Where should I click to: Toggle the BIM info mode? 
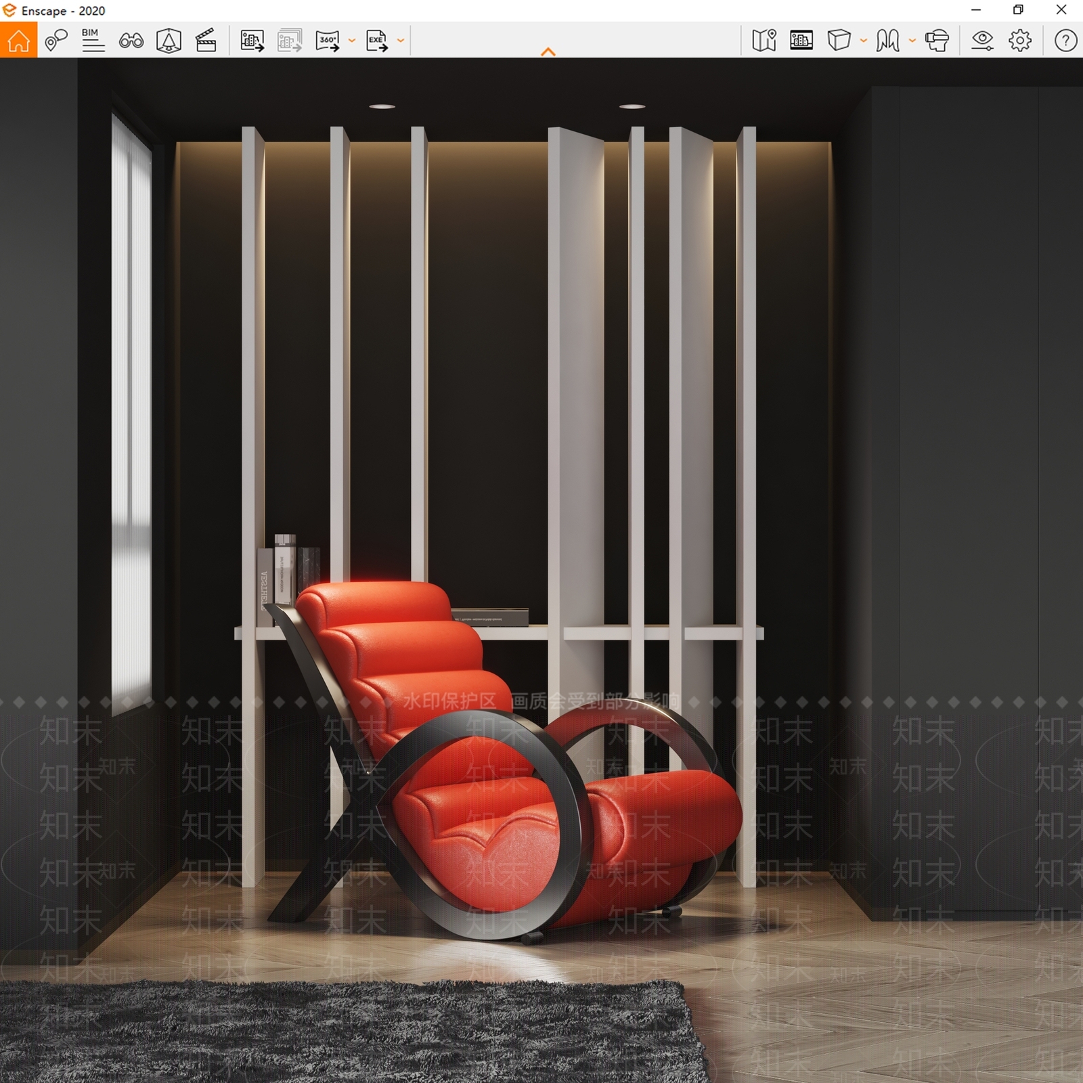[x=93, y=40]
